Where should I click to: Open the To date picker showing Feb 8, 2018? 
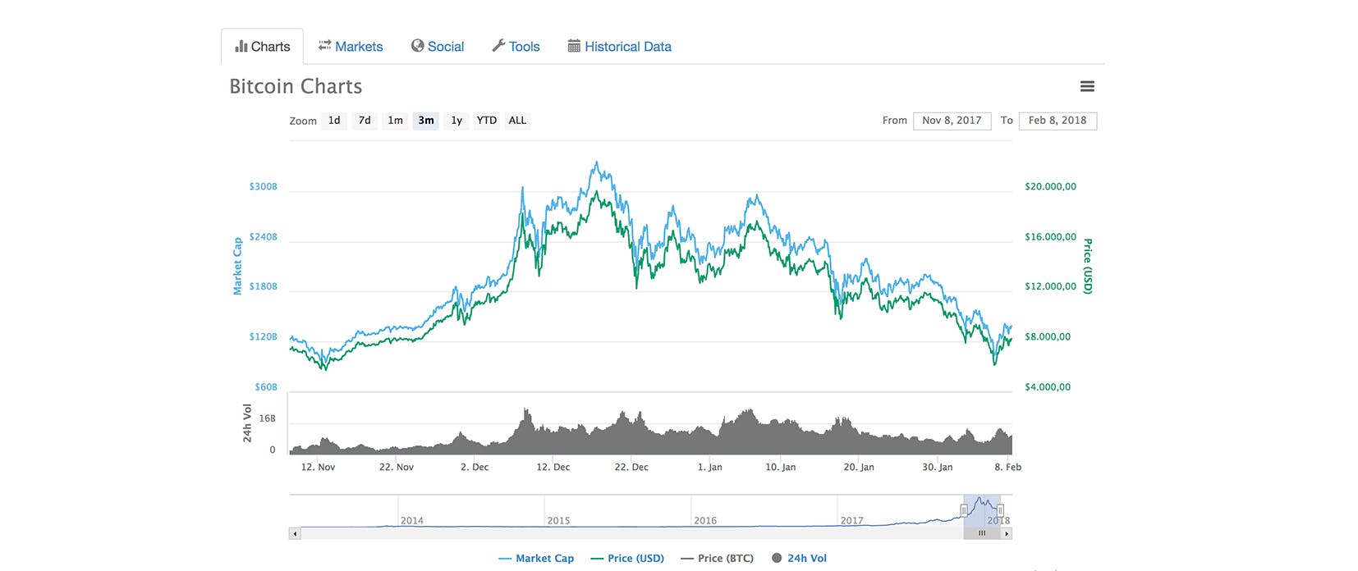[x=1057, y=120]
